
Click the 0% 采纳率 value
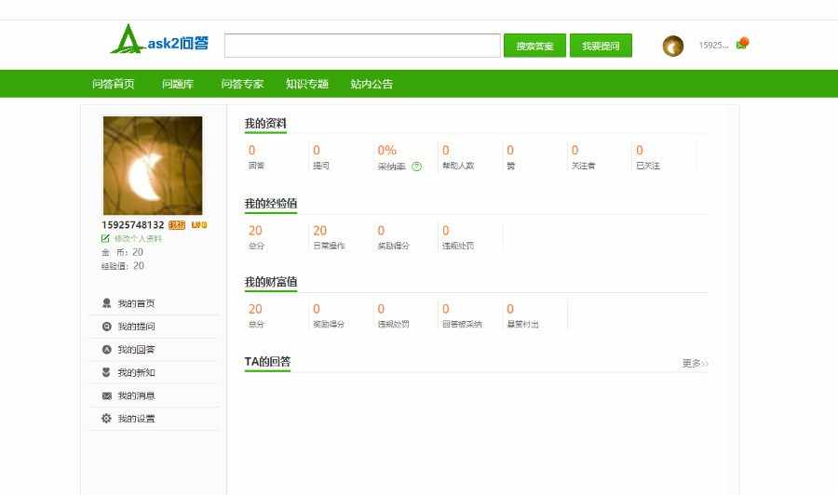pyautogui.click(x=387, y=150)
